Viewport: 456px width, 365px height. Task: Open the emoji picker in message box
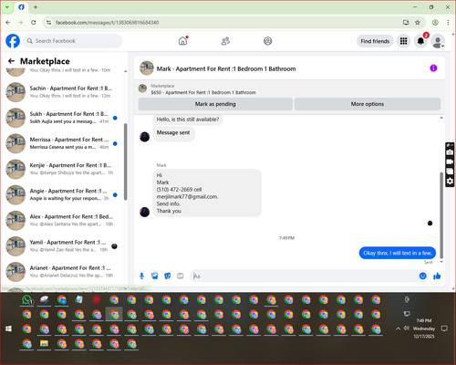pyautogui.click(x=423, y=276)
